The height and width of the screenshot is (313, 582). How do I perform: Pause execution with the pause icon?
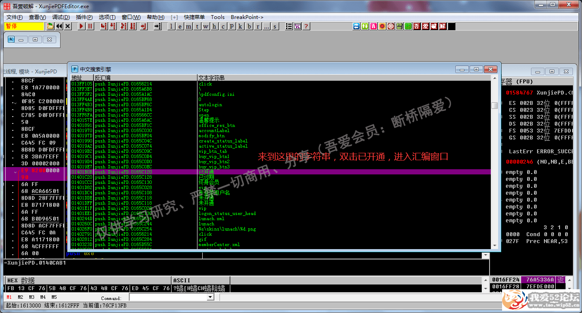[x=90, y=26]
